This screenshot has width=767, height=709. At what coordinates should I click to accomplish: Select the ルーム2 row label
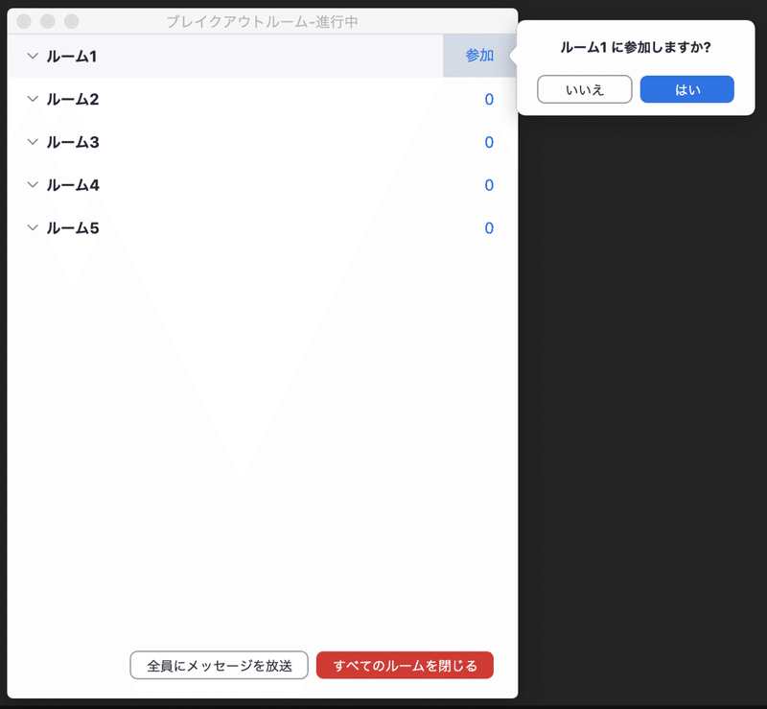click(73, 100)
